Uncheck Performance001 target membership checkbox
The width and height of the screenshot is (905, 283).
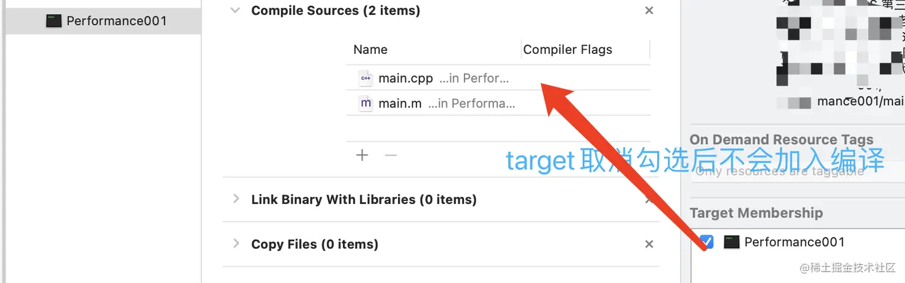tap(707, 242)
